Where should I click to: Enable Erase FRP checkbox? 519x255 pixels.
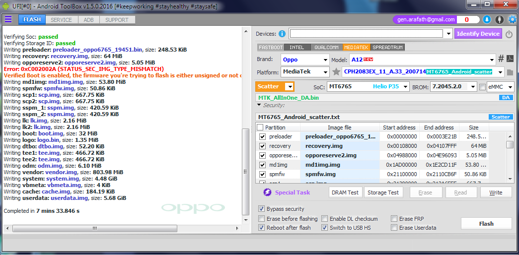click(394, 219)
